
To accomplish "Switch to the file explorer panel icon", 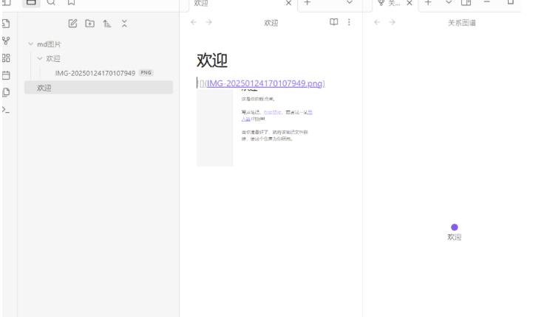I will pos(31,2).
